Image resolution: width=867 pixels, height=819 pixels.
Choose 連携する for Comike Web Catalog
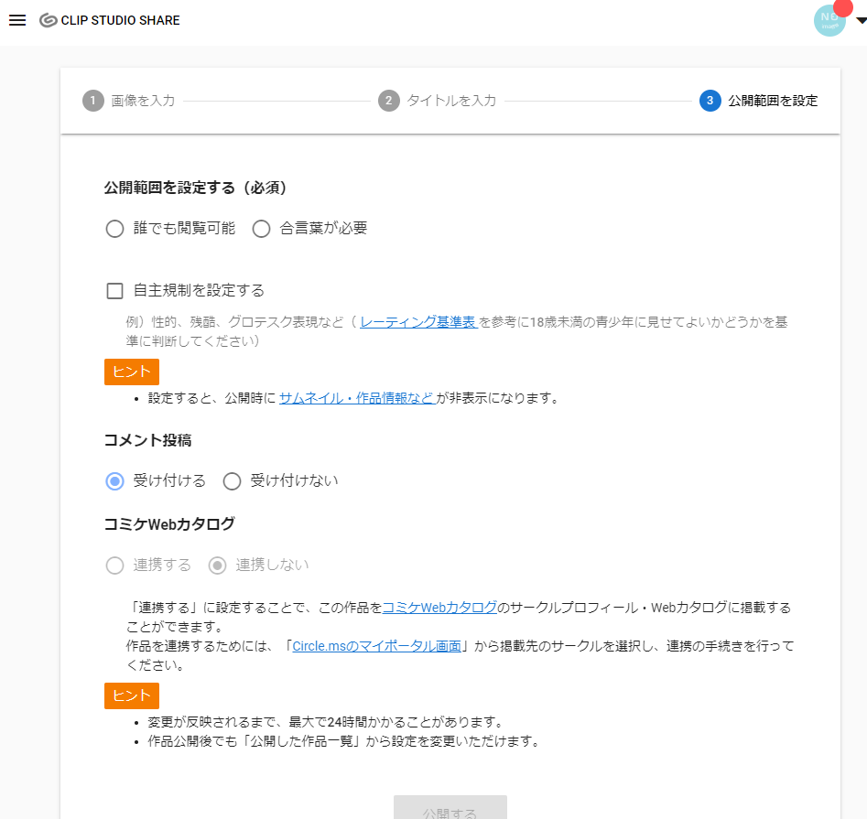(115, 566)
